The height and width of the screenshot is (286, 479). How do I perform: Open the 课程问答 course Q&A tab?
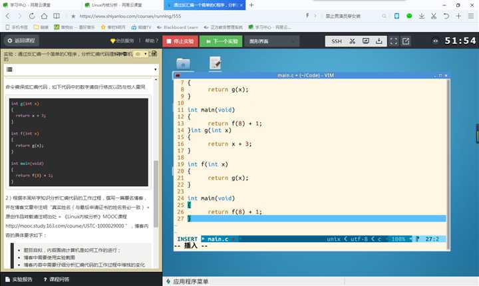[57, 279]
